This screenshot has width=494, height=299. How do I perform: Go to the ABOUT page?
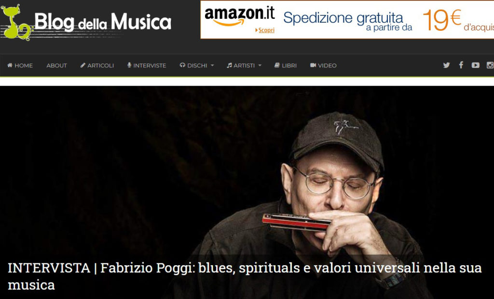pyautogui.click(x=57, y=65)
